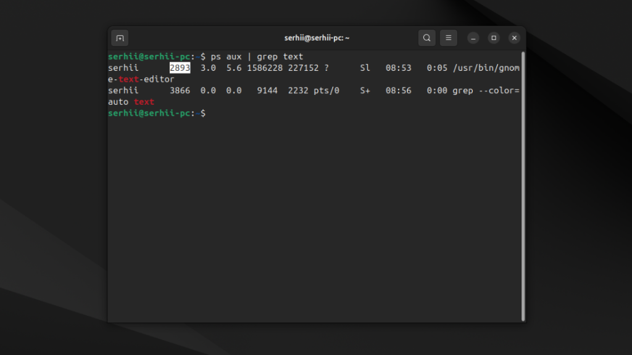The width and height of the screenshot is (632, 355).
Task: Click the RSS value 227152
Action: [x=303, y=68]
